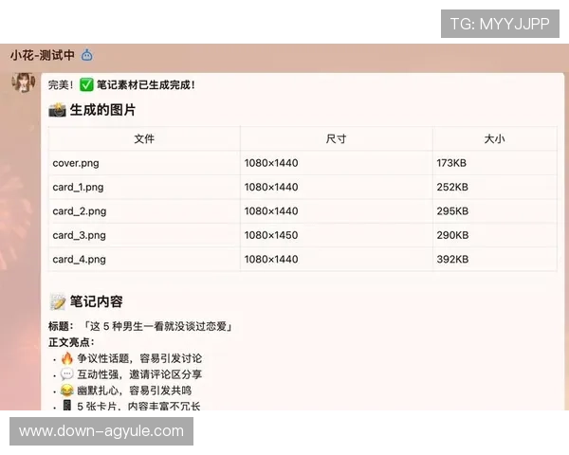569x455 pixels.
Task: Click the 大小 column header
Action: coord(495,138)
